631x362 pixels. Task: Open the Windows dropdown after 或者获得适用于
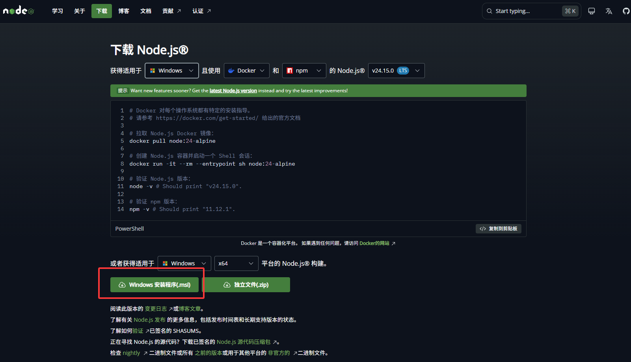(x=184, y=263)
